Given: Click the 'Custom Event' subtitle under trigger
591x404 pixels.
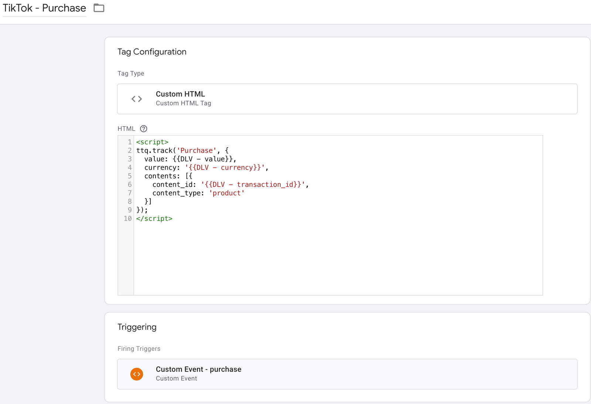Looking at the screenshot, I should point(177,379).
